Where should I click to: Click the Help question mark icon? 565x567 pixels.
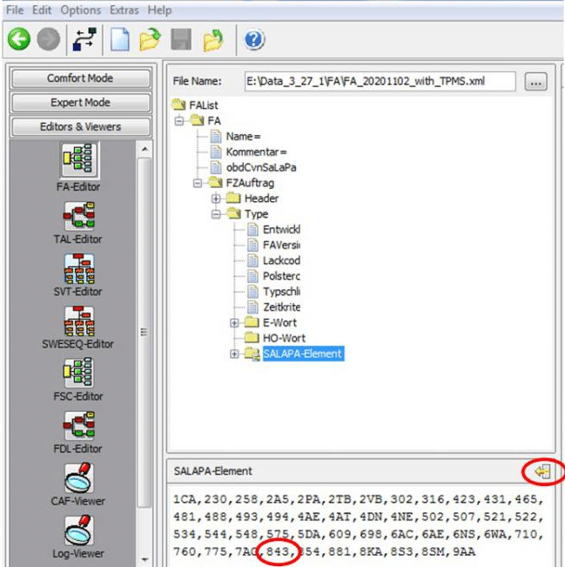click(254, 39)
